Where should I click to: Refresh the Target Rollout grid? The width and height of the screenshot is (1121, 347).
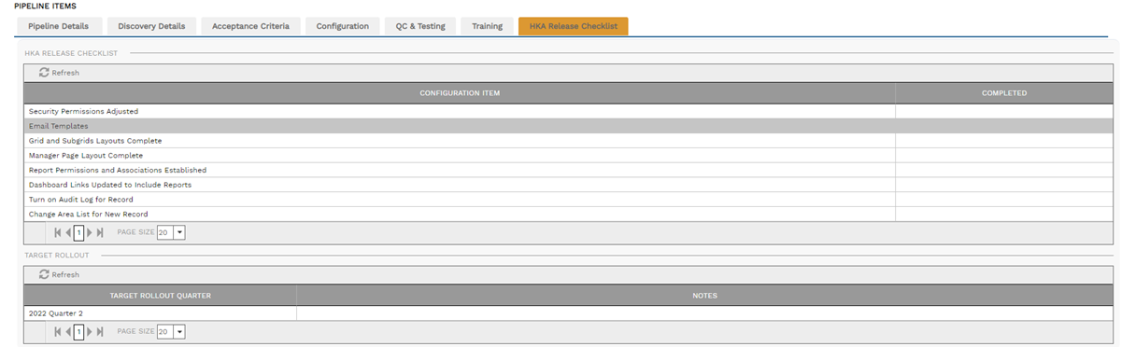click(x=59, y=275)
